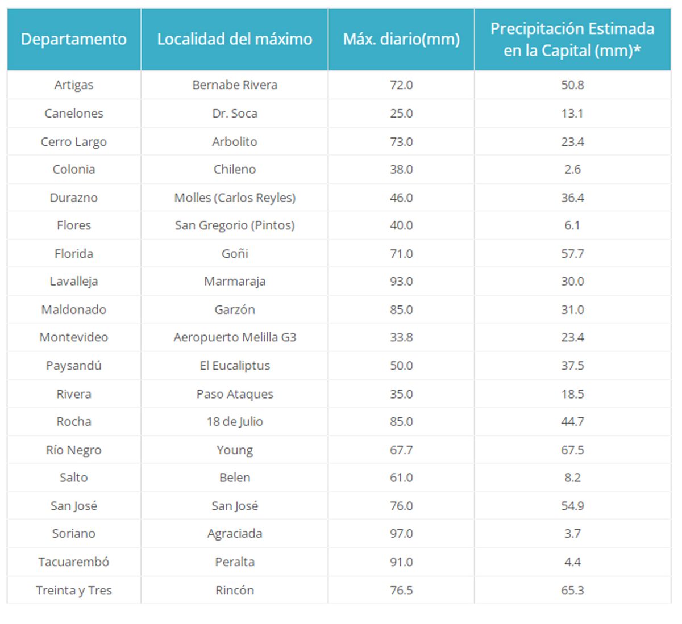This screenshot has width=682, height=624.
Task: Click the Treinta y Tres cell
Action: coord(74,591)
